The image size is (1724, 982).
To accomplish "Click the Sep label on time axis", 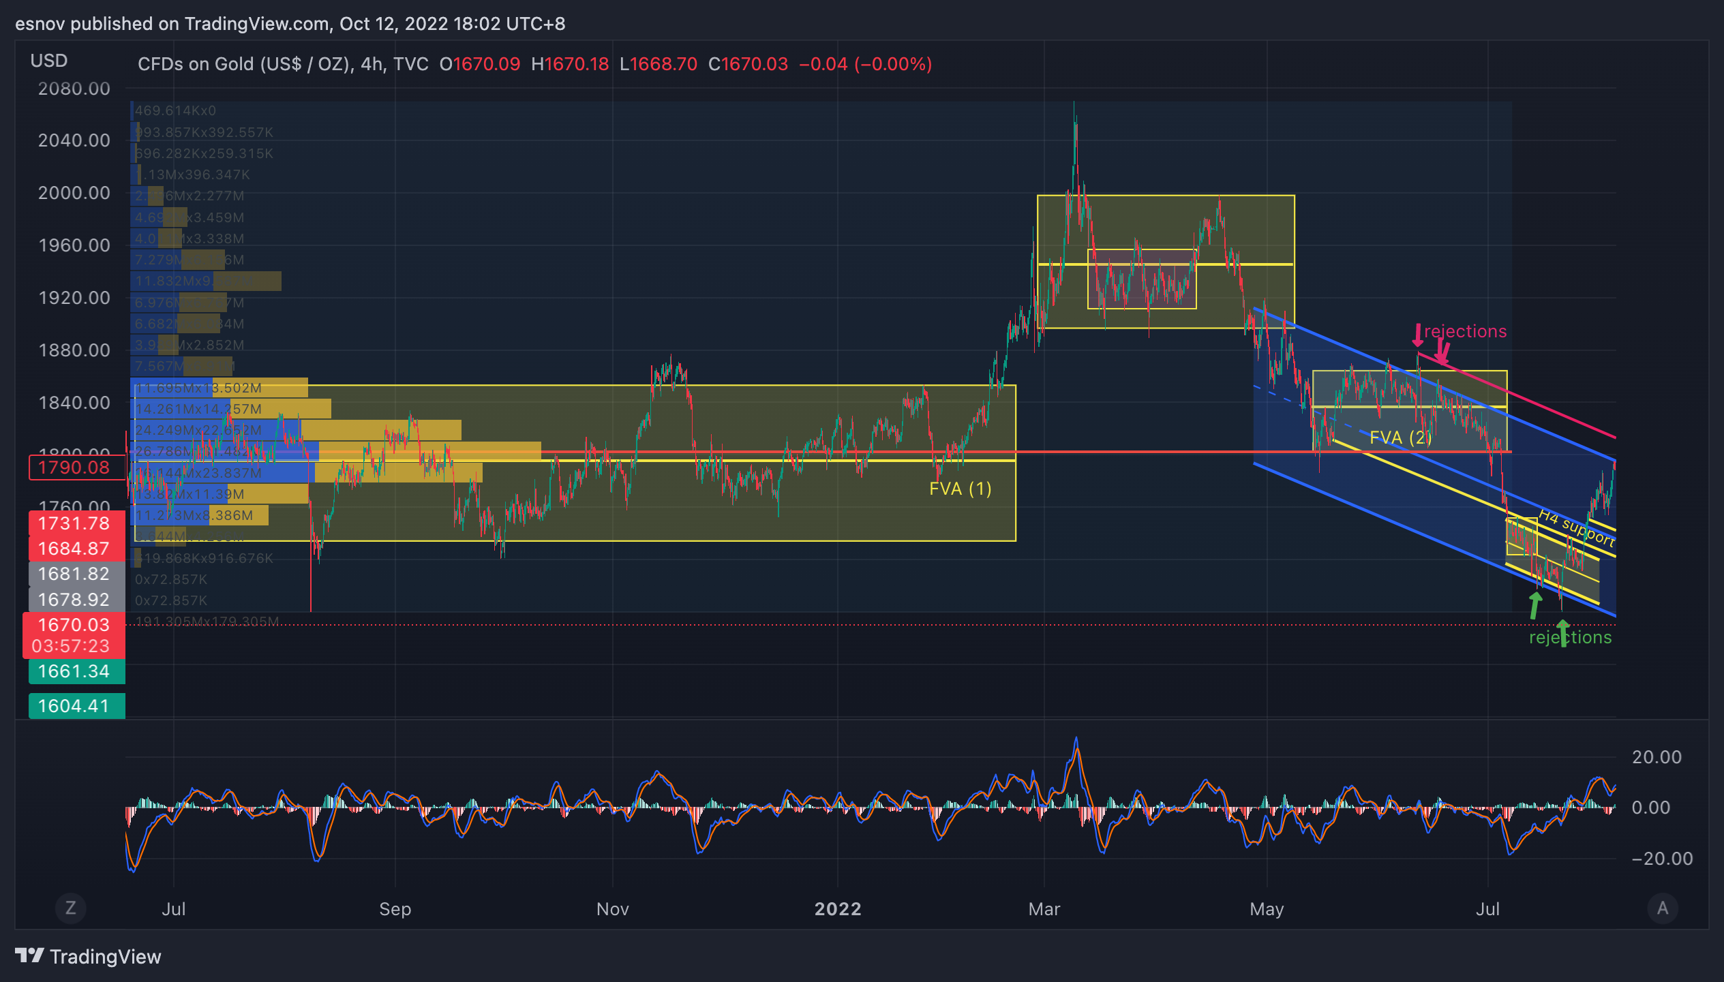I will pyautogui.click(x=395, y=908).
